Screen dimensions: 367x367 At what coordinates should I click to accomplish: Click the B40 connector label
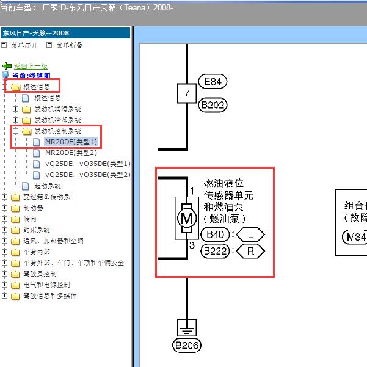215,234
